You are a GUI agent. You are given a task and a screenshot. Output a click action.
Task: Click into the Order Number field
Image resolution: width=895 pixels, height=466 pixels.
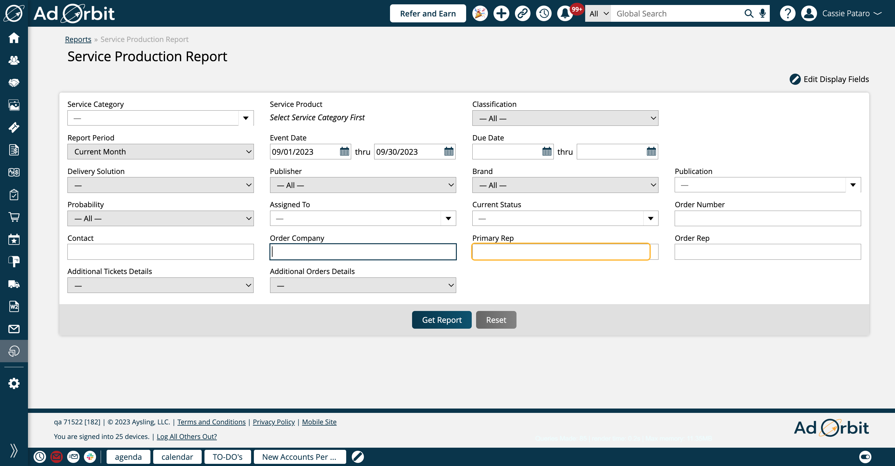pyautogui.click(x=767, y=218)
